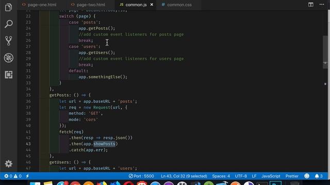Click 'break;' on line 26

tap(86, 40)
